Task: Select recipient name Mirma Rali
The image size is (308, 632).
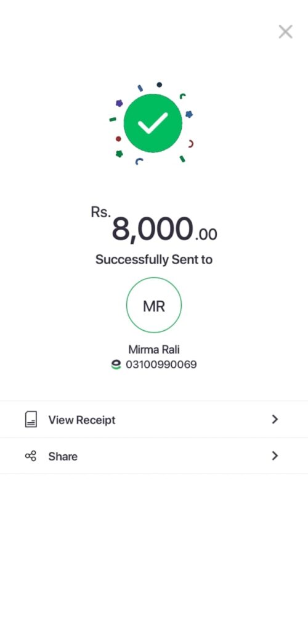Action: coord(154,349)
